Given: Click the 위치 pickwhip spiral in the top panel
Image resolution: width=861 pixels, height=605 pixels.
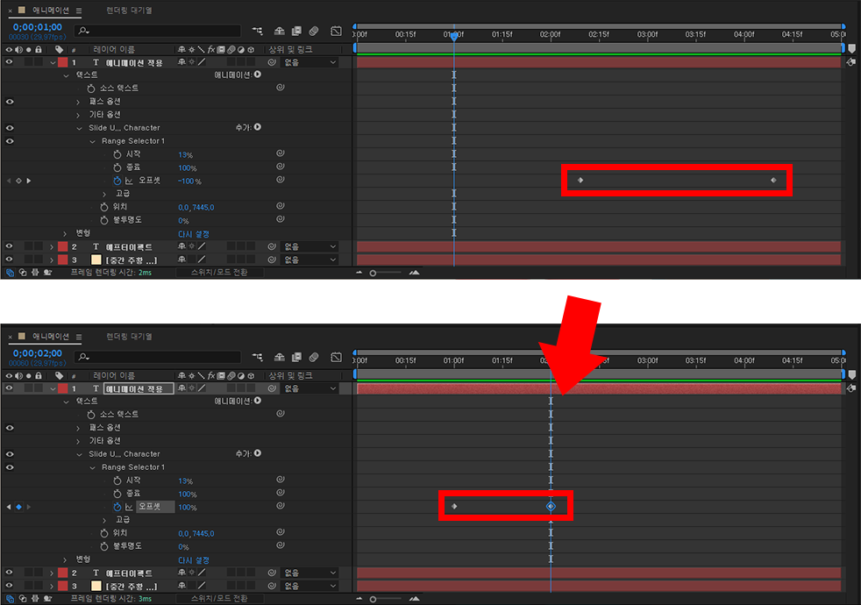Looking at the screenshot, I should click(280, 207).
